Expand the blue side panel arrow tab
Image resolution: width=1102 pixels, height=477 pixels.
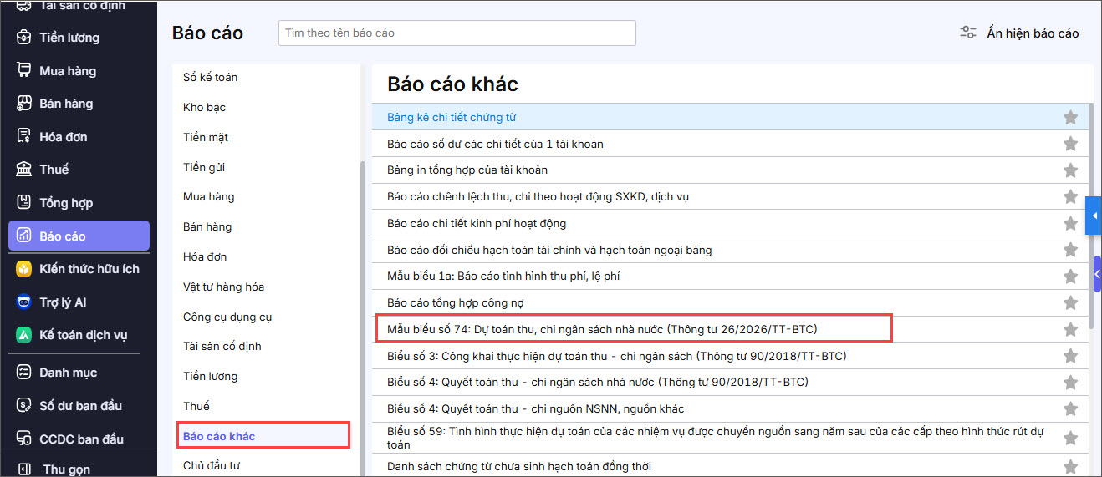tap(1094, 216)
